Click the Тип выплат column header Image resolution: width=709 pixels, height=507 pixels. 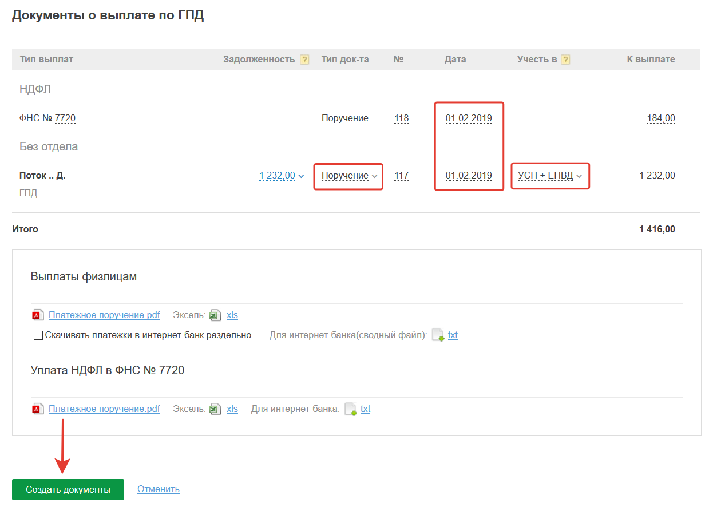46,60
